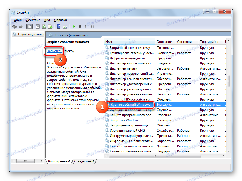The image size is (242, 181).
Task: Select Диспетчер автоматических service row
Action: (165, 63)
